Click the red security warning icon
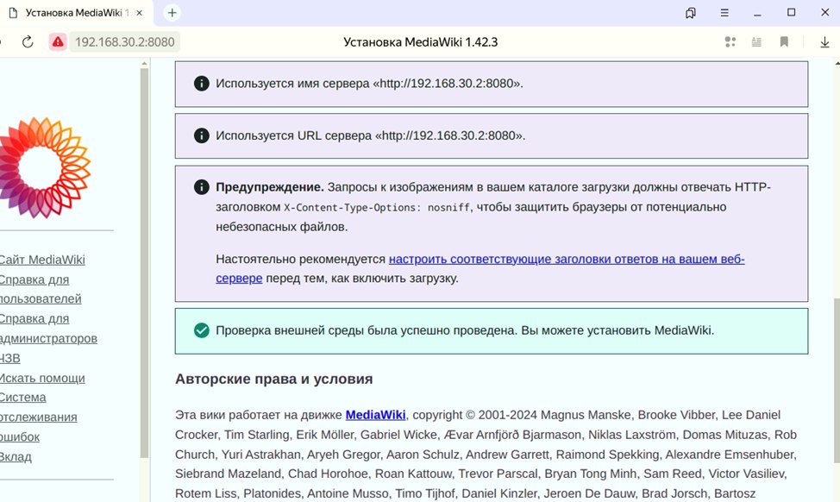Image resolution: width=840 pixels, height=502 pixels. (57, 41)
